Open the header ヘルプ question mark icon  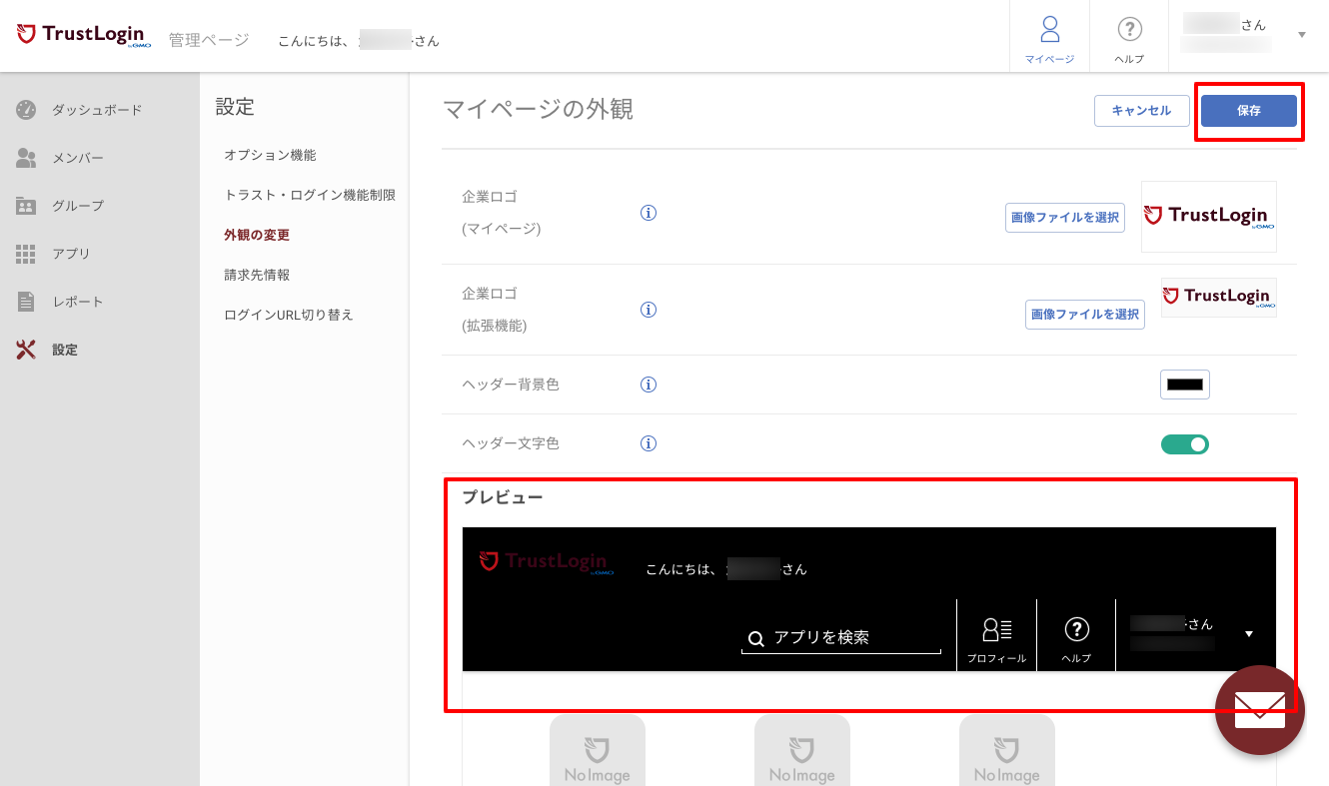[1129, 30]
